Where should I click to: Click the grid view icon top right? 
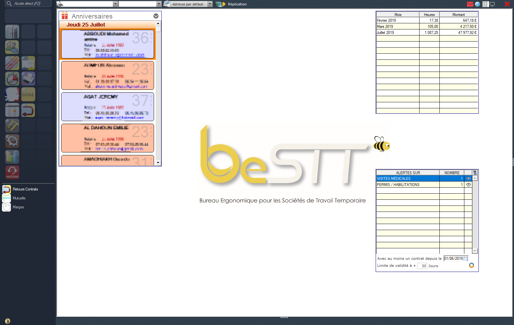click(485, 4)
